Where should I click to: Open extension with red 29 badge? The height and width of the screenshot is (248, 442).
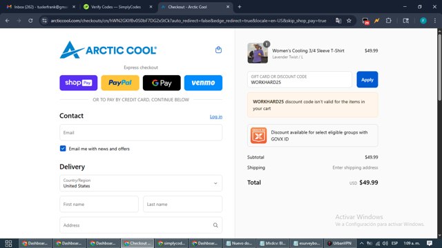coord(365,21)
